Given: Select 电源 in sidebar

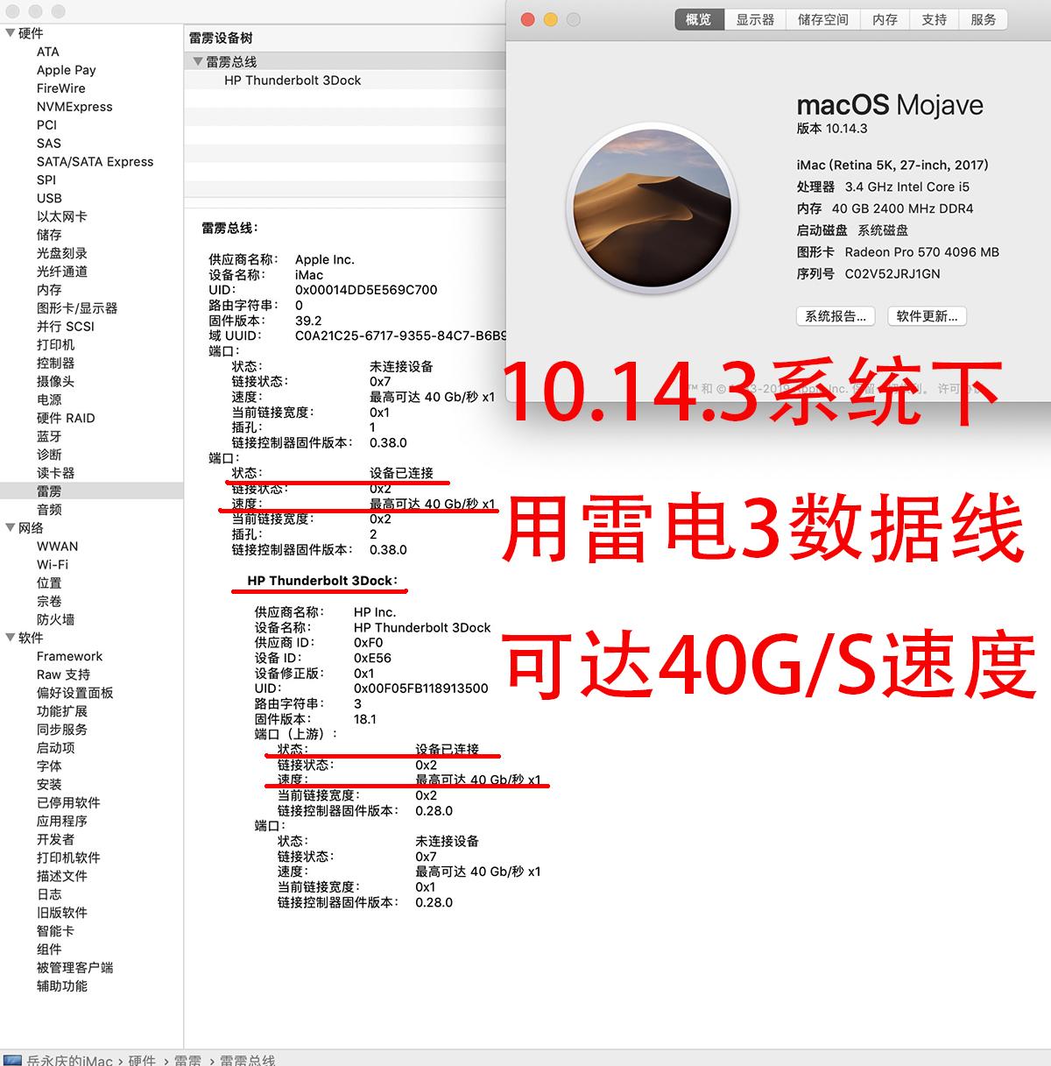Looking at the screenshot, I should click(x=49, y=399).
